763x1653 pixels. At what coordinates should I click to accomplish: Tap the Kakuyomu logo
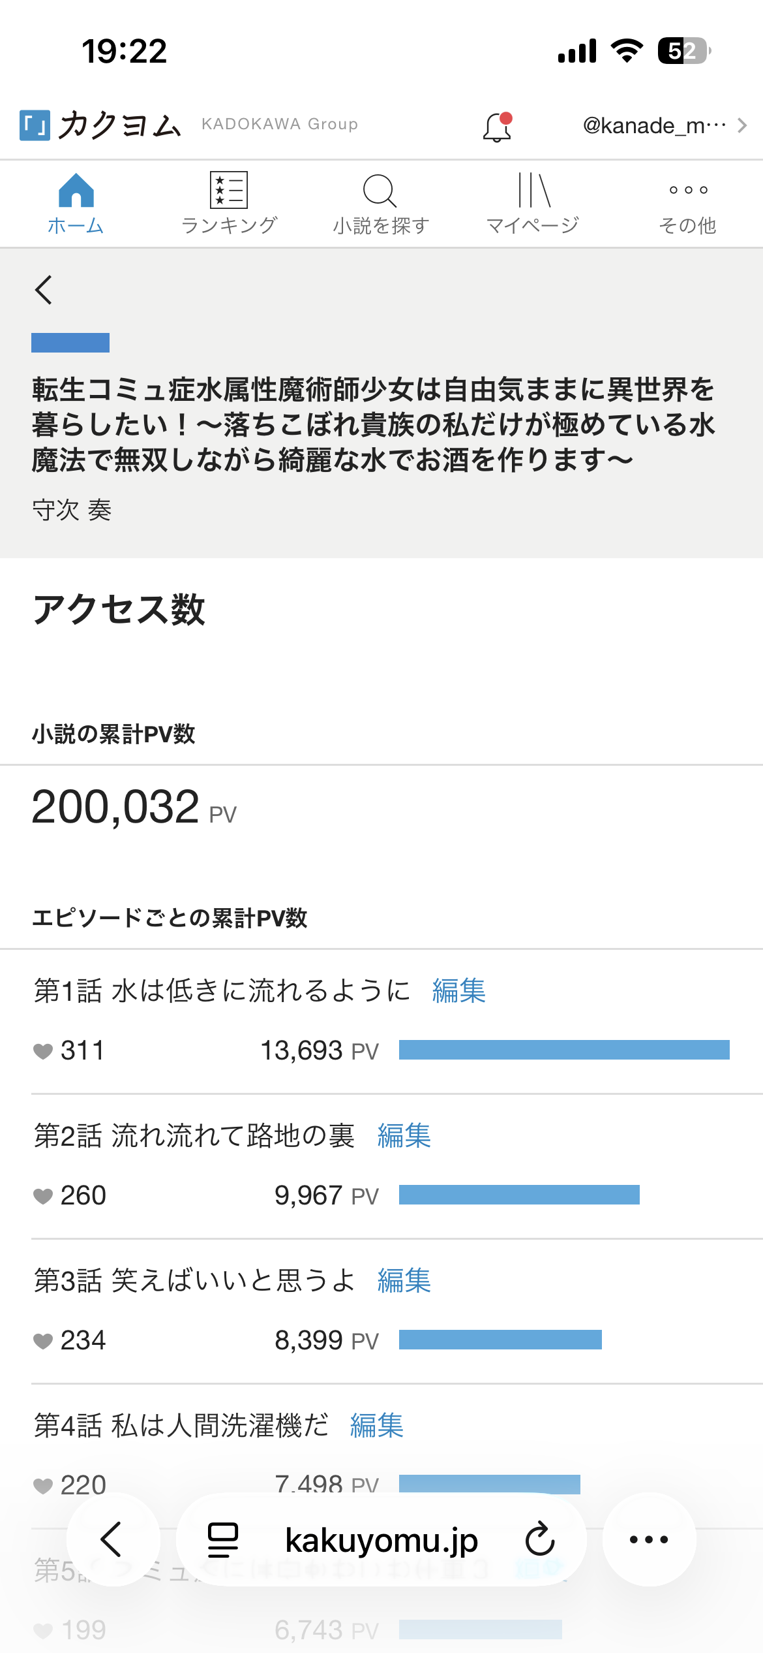100,125
